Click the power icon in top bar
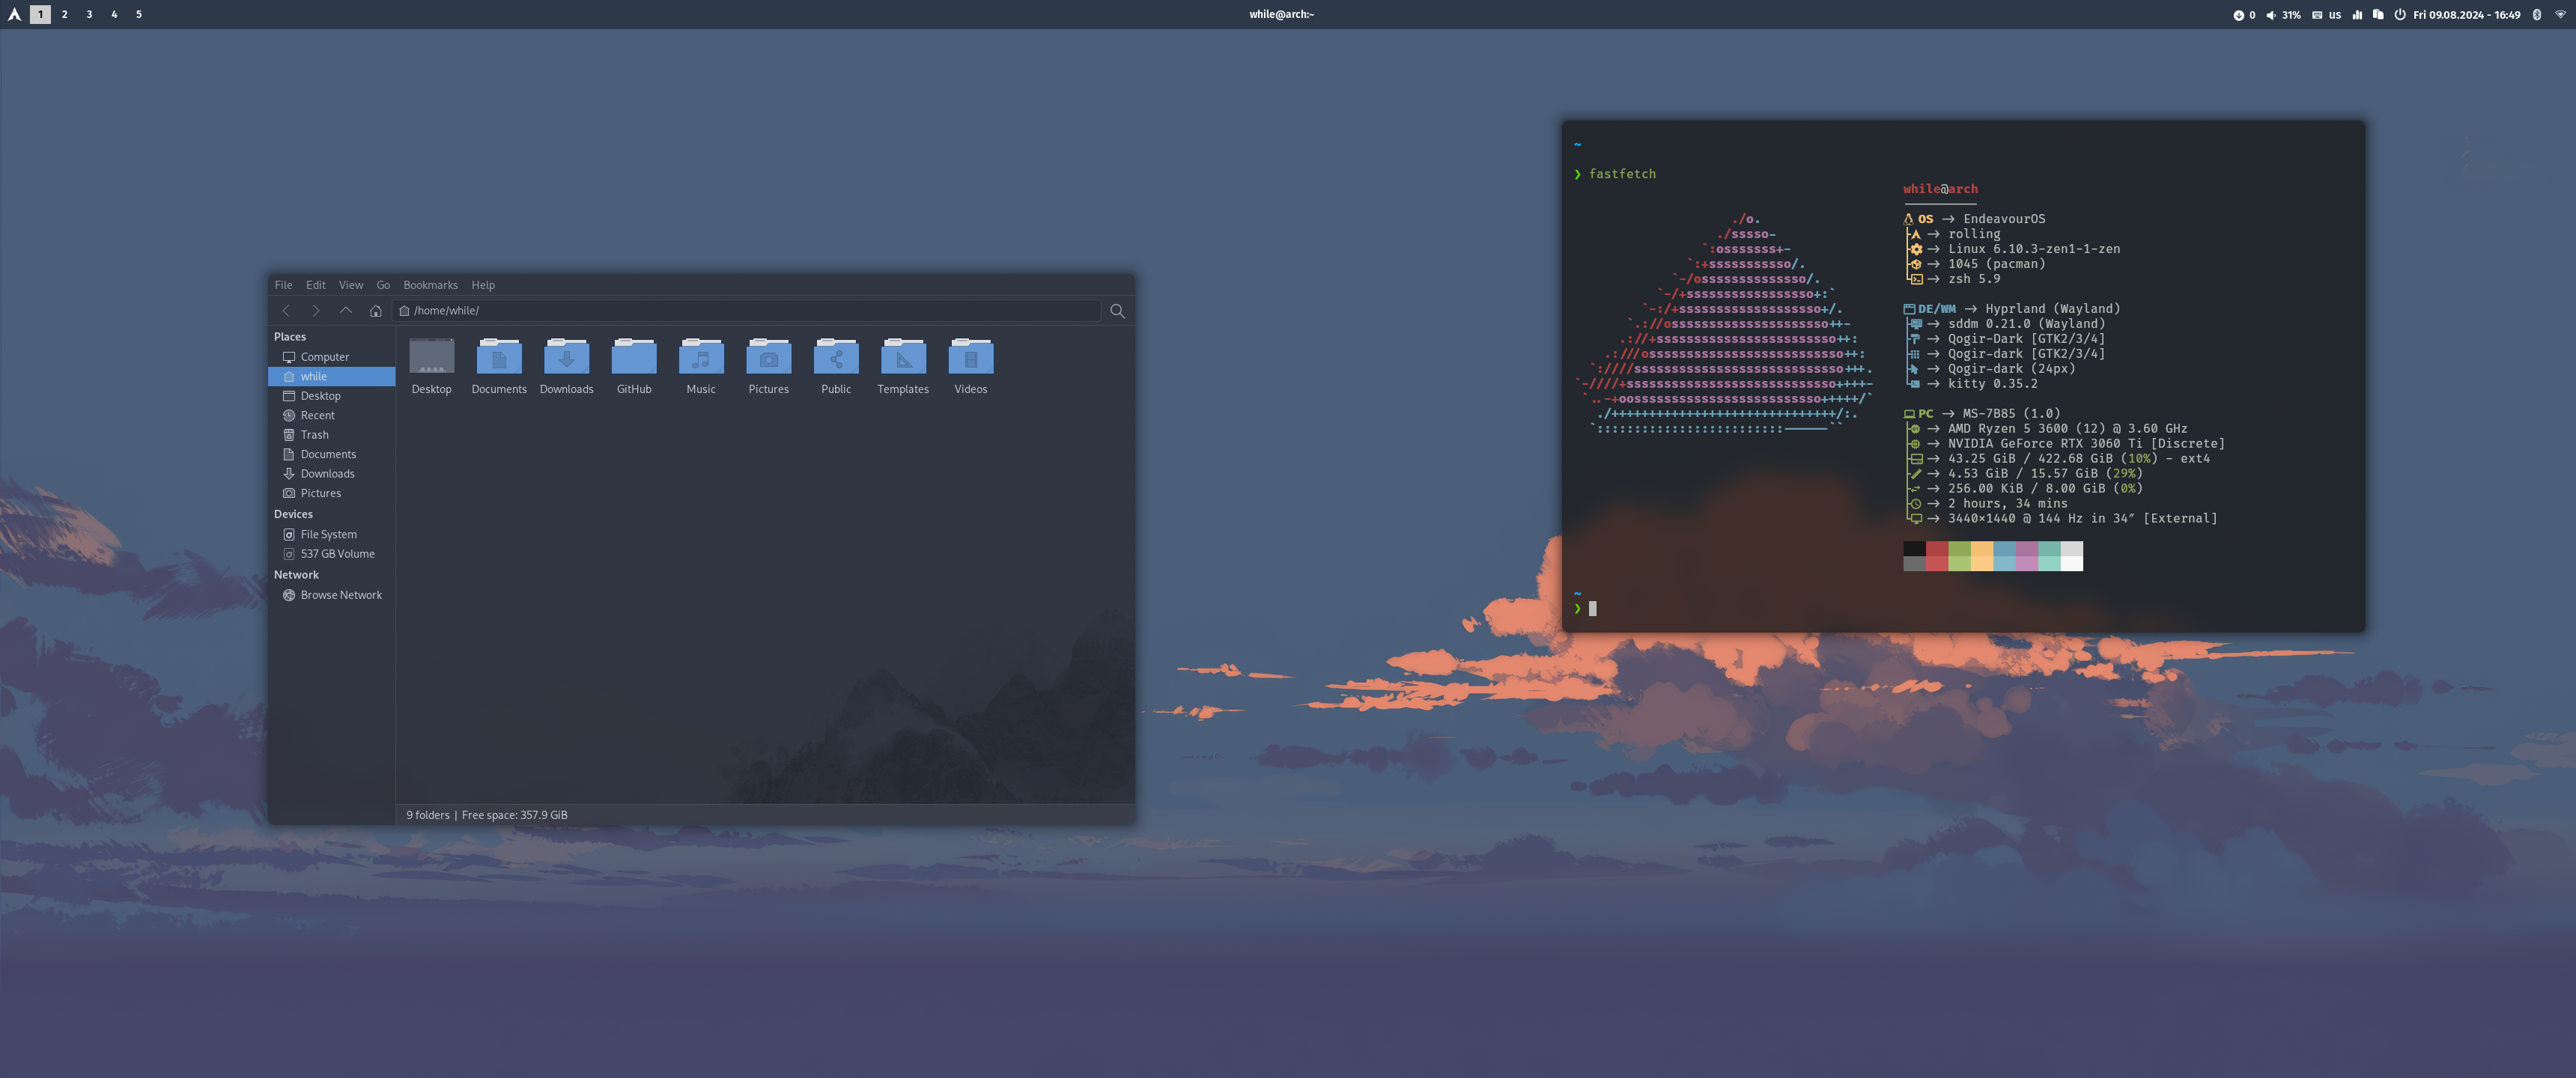Screen dimensions: 2576x1078 click(2399, 15)
